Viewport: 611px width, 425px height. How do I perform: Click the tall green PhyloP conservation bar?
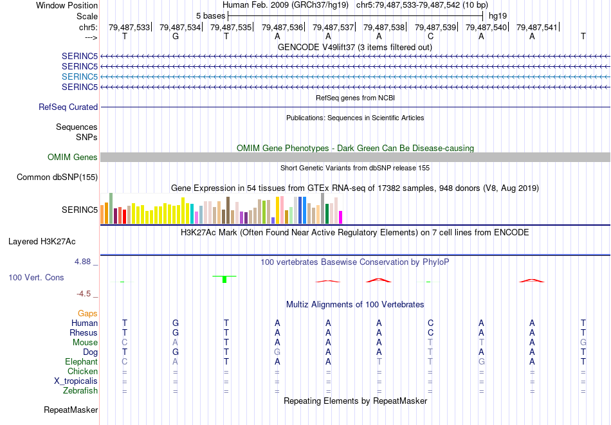point(224,279)
